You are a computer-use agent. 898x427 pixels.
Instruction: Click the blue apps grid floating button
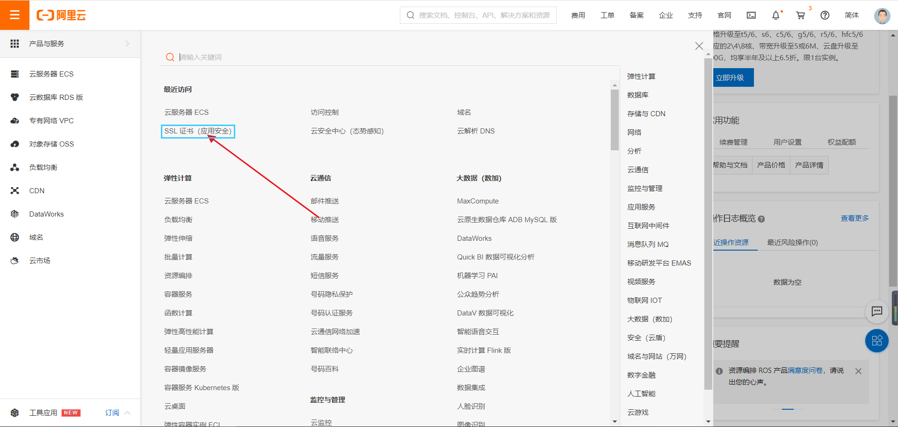[876, 341]
